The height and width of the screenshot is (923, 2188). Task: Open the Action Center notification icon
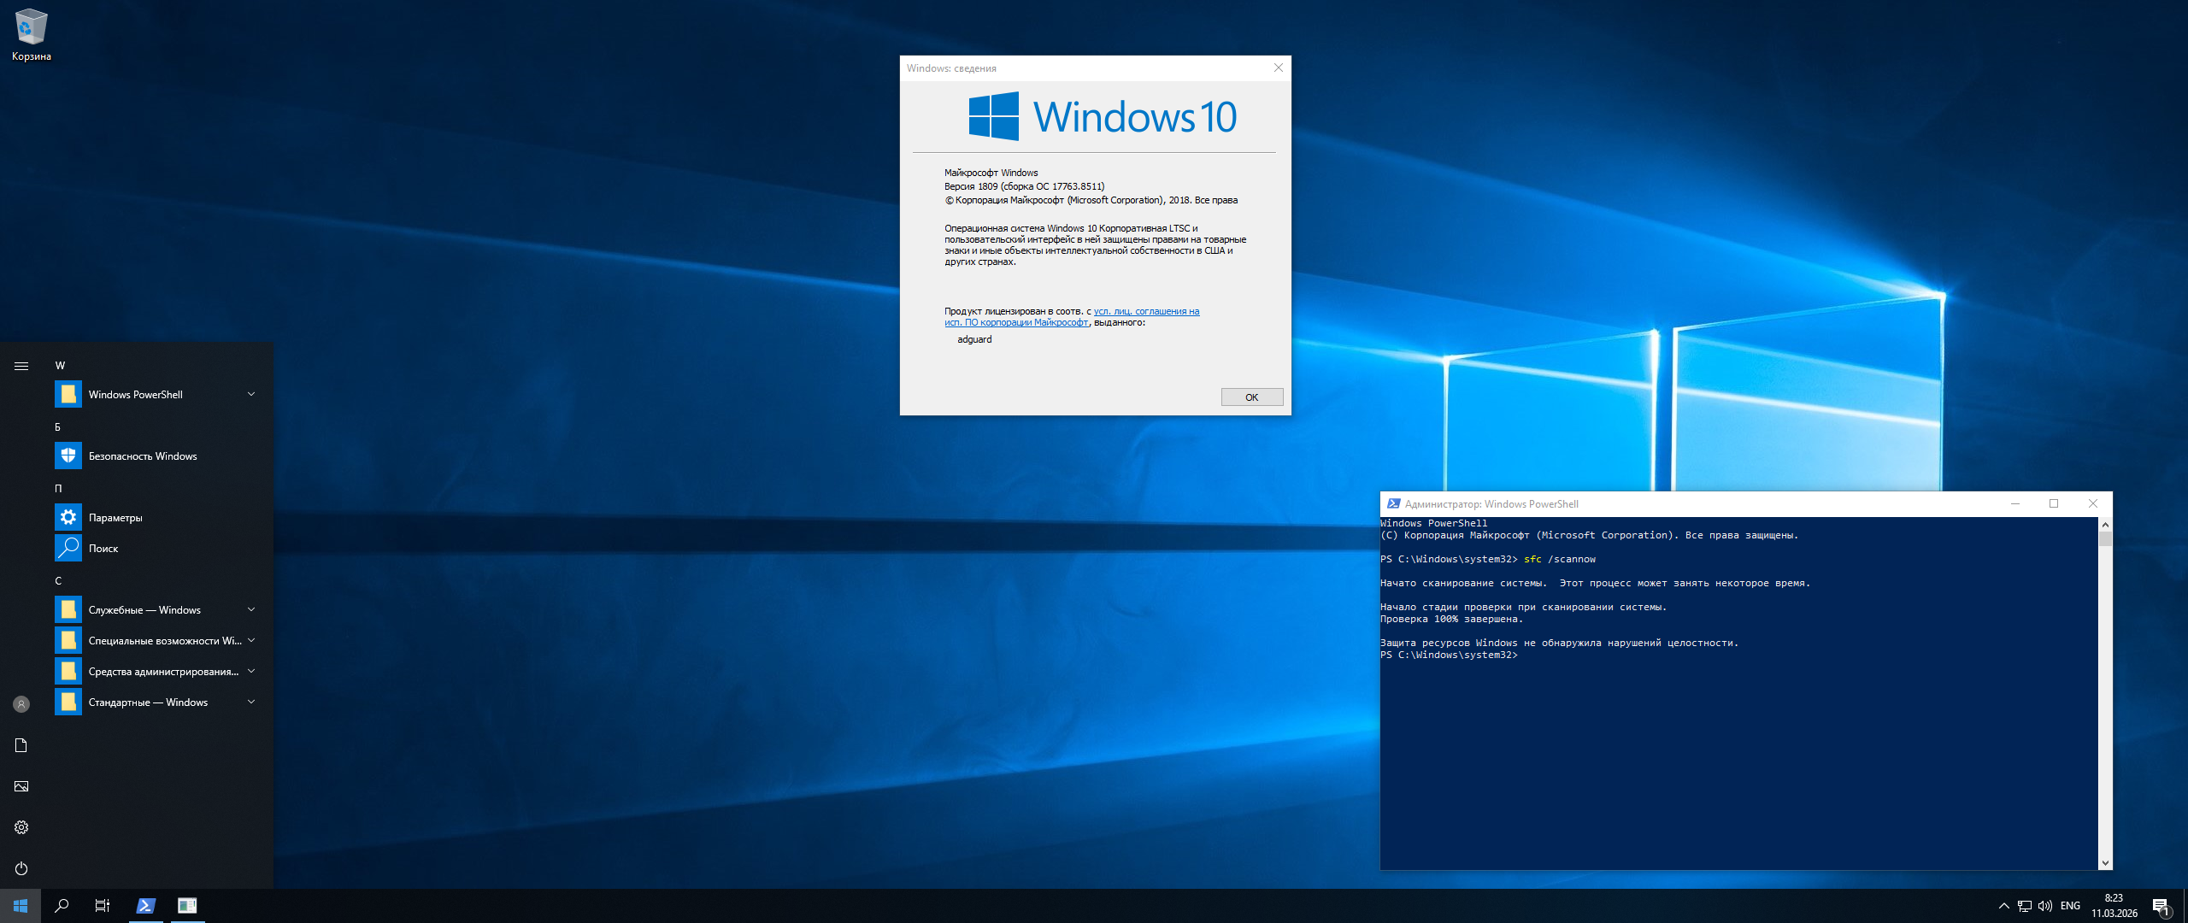(x=2161, y=906)
